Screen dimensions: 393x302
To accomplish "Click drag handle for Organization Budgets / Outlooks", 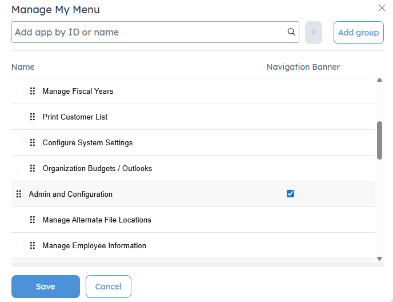I will (x=33, y=168).
